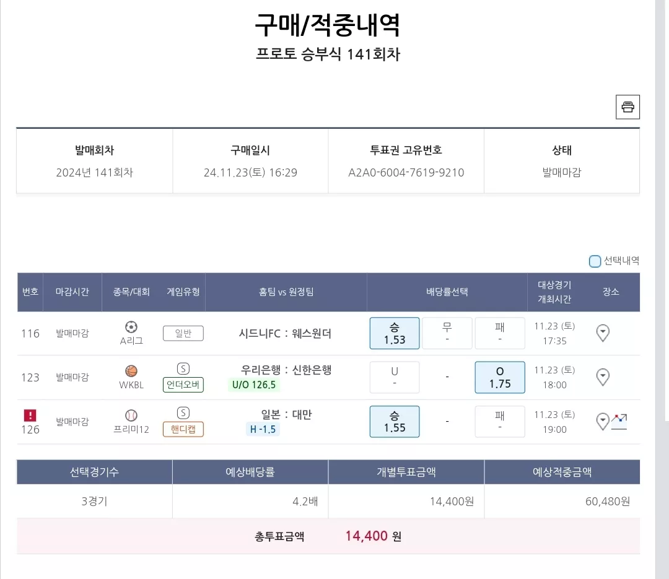Open odds trend chart icon for match 126
The image size is (669, 579).
tap(619, 422)
